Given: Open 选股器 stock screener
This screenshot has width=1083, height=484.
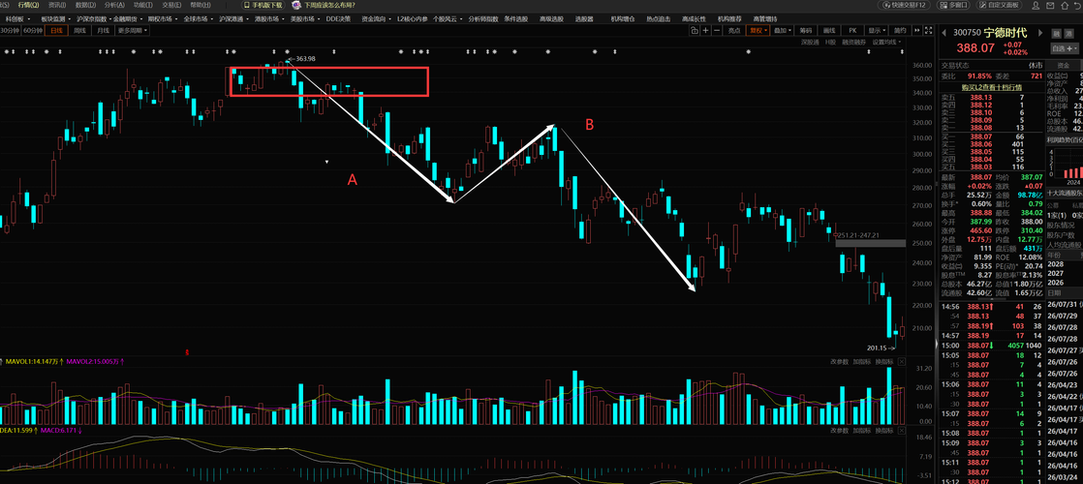Looking at the screenshot, I should coord(583,18).
